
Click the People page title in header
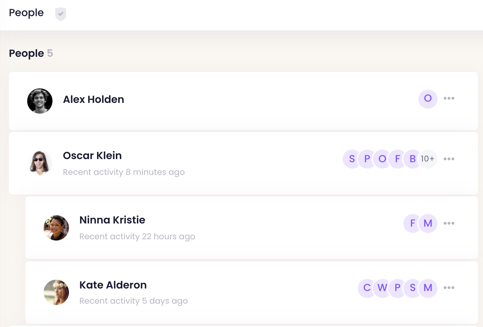pos(26,13)
